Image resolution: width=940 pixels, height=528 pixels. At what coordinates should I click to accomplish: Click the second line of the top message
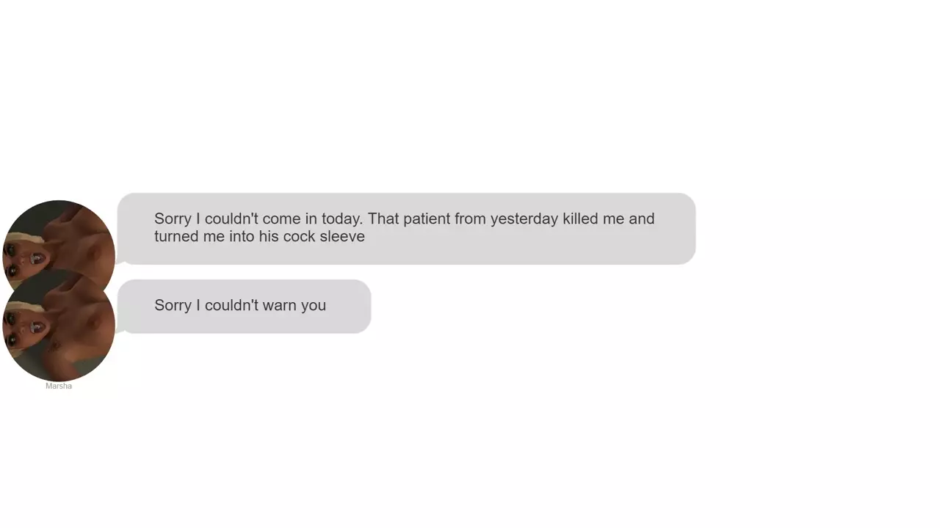tap(259, 236)
